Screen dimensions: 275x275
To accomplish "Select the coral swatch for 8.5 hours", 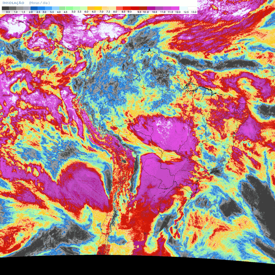I will pyautogui.click(x=119, y=8).
